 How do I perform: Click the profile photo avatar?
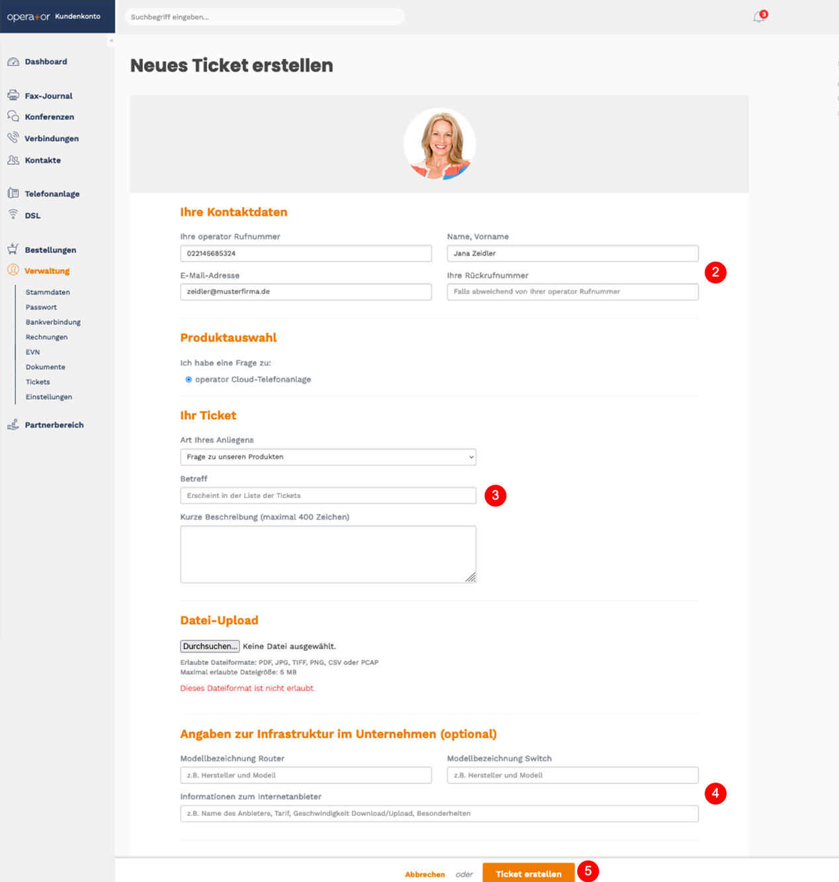(439, 144)
